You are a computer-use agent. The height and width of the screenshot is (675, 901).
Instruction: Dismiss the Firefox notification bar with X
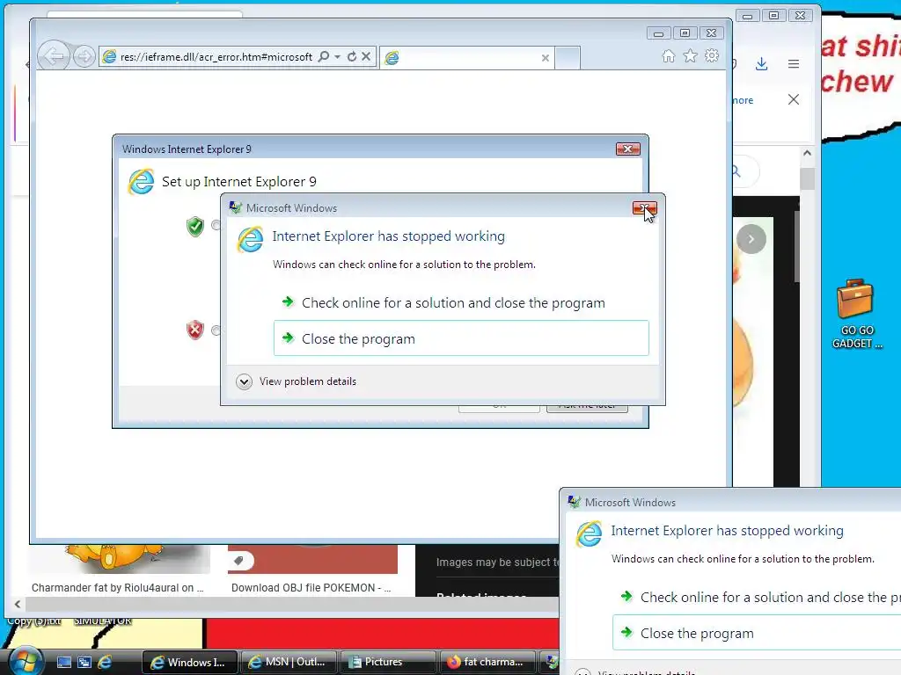tap(794, 99)
